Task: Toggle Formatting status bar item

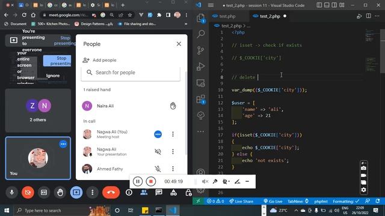Action: coord(346,202)
